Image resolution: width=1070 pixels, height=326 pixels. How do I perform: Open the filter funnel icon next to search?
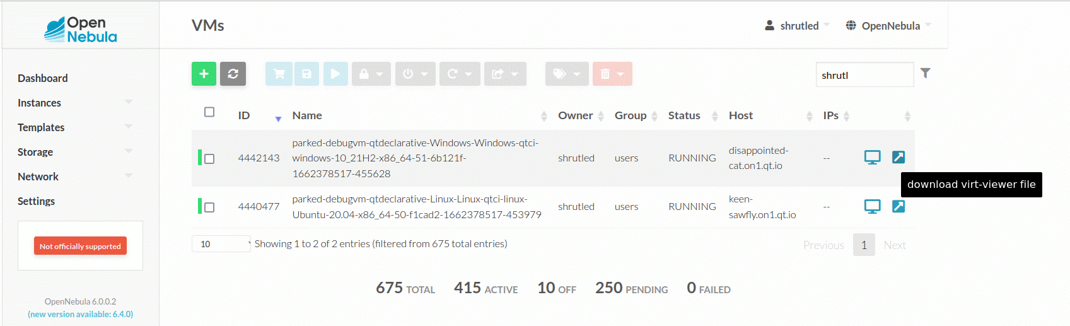click(925, 73)
